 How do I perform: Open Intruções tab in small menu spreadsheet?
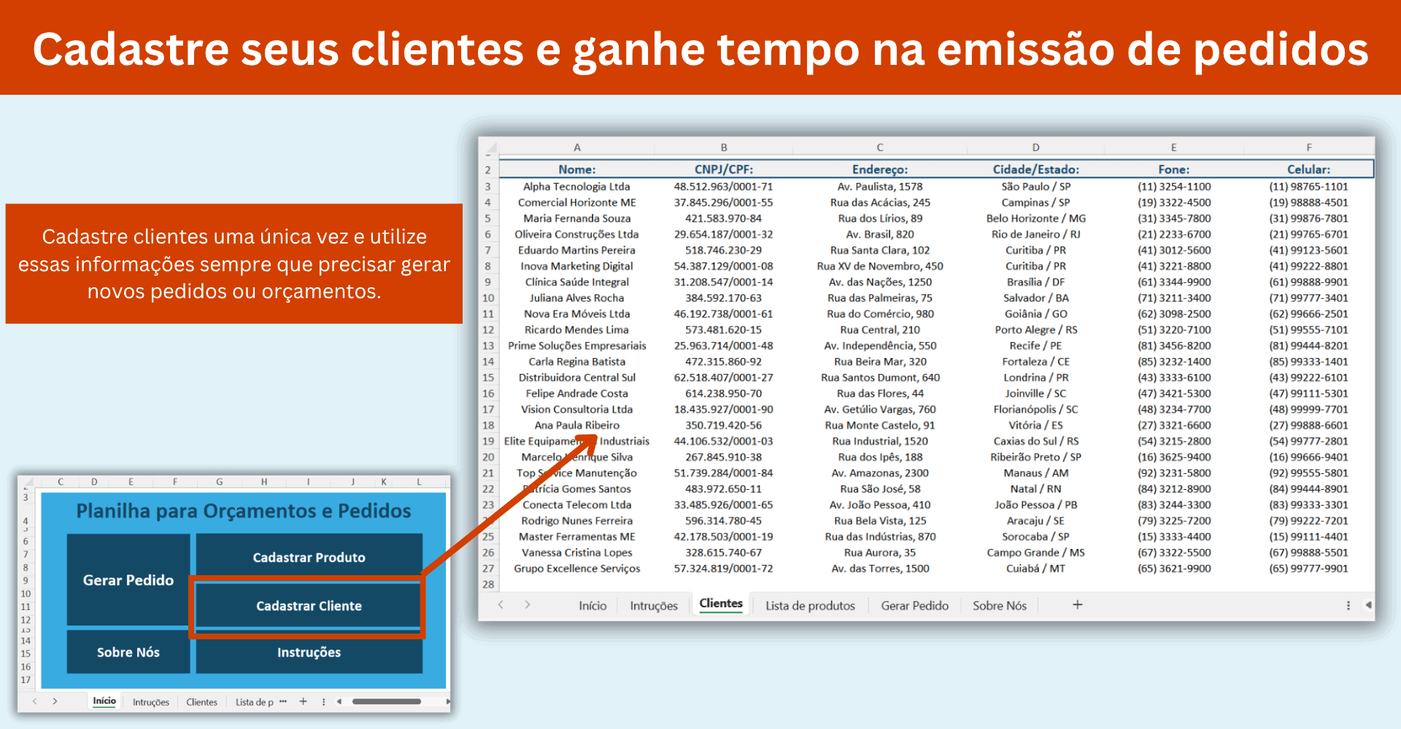151,702
